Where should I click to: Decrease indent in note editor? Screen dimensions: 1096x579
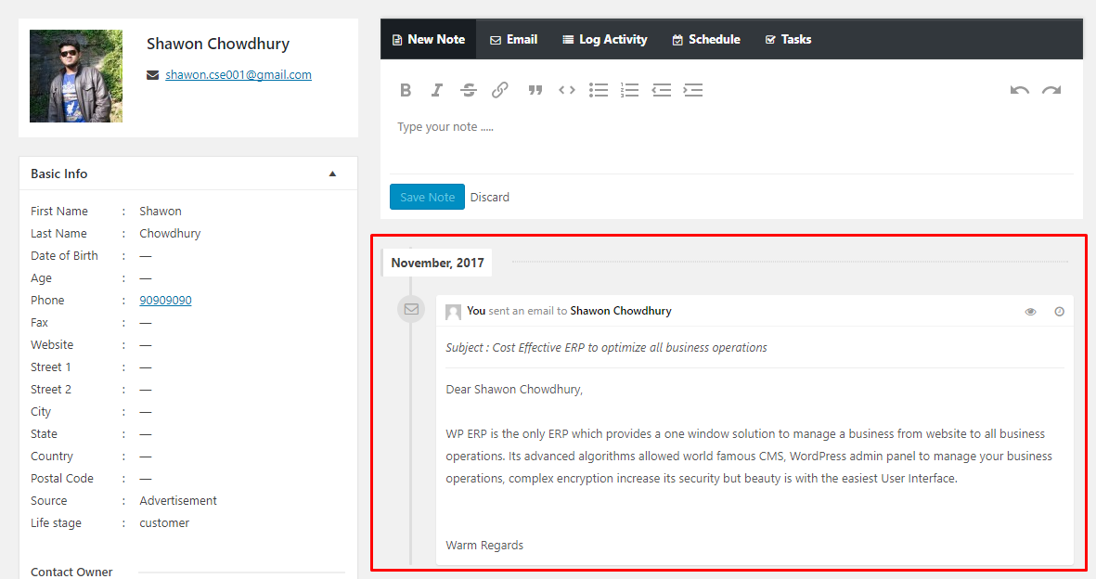point(662,90)
